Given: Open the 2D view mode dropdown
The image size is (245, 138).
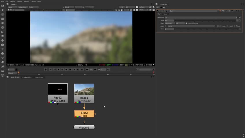Looking at the screenshot, I should (x=130, y=7).
